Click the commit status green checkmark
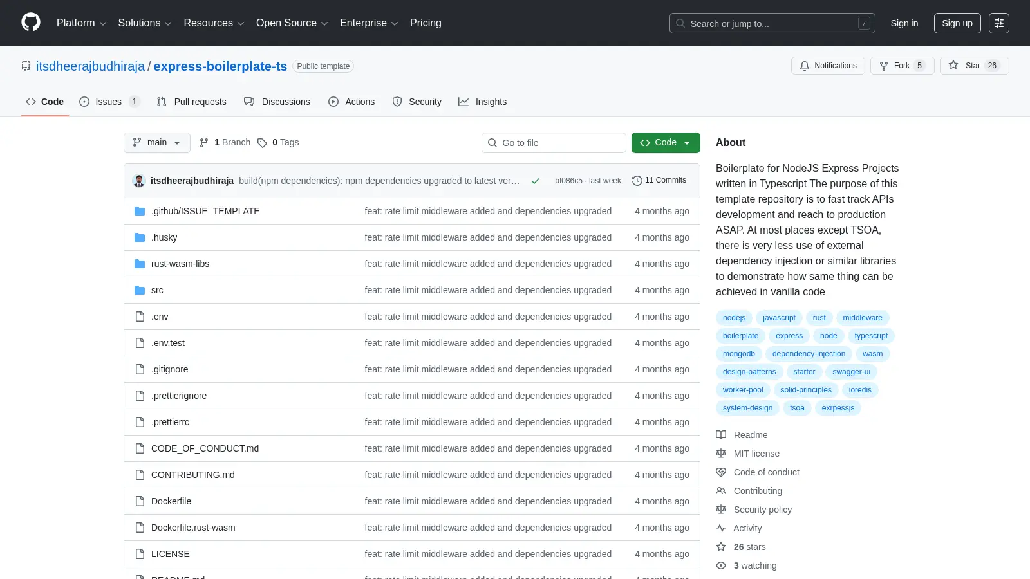 [x=535, y=181]
